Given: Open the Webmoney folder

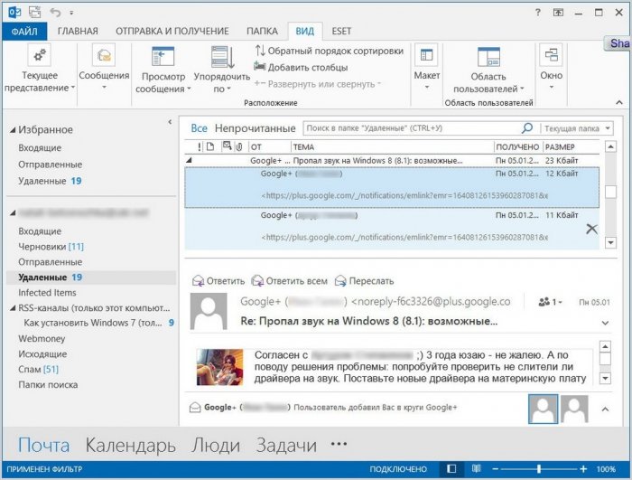Looking at the screenshot, I should tap(42, 338).
